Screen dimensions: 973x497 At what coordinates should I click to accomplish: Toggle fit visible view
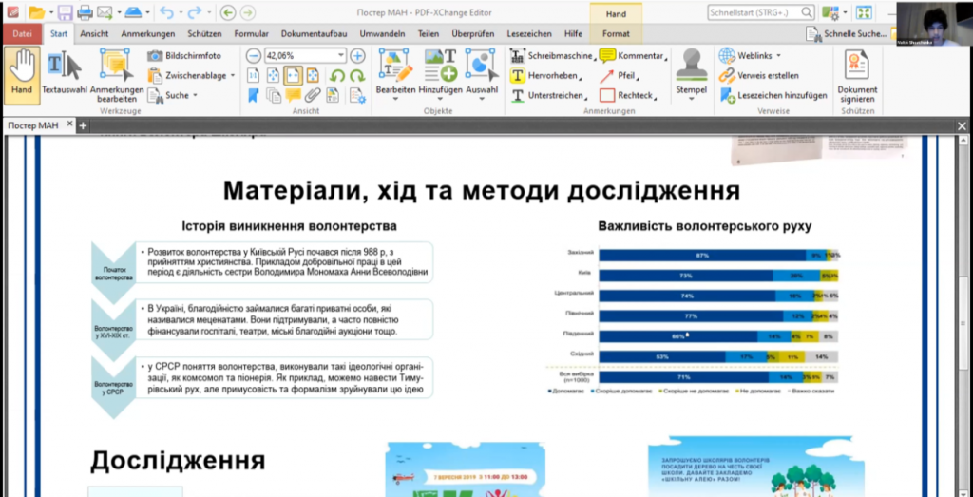[x=313, y=76]
